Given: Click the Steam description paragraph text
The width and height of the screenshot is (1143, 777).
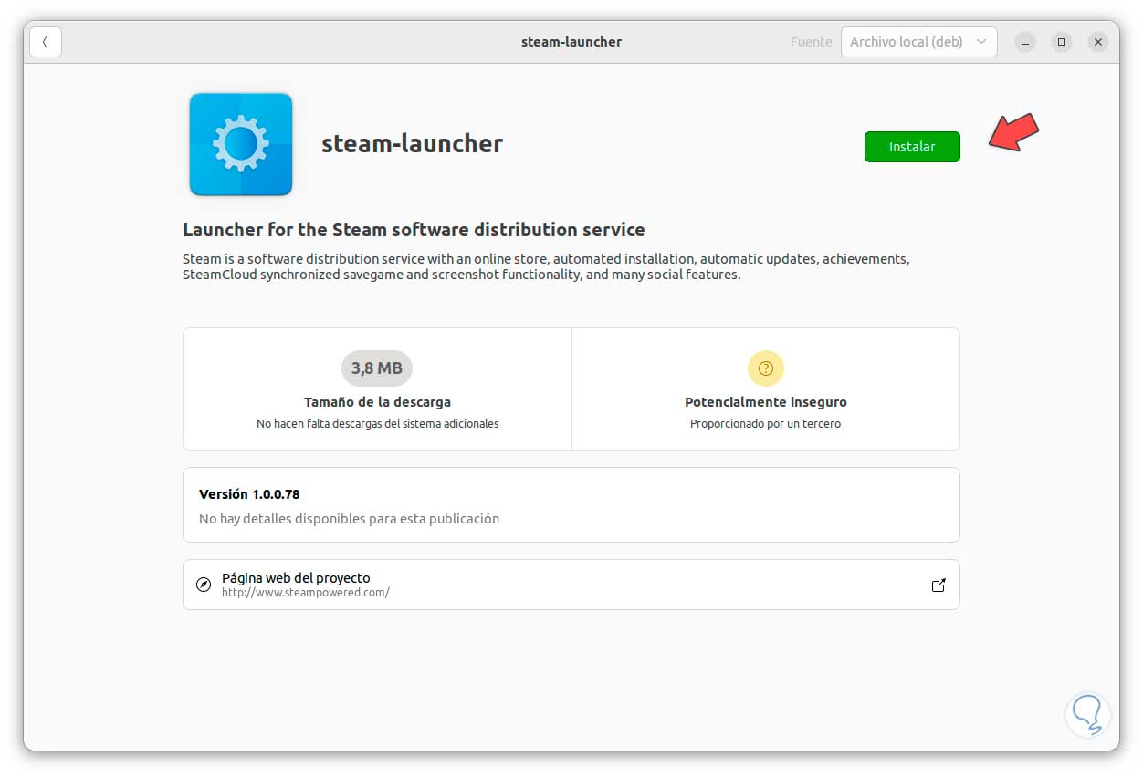Looking at the screenshot, I should coord(546,266).
